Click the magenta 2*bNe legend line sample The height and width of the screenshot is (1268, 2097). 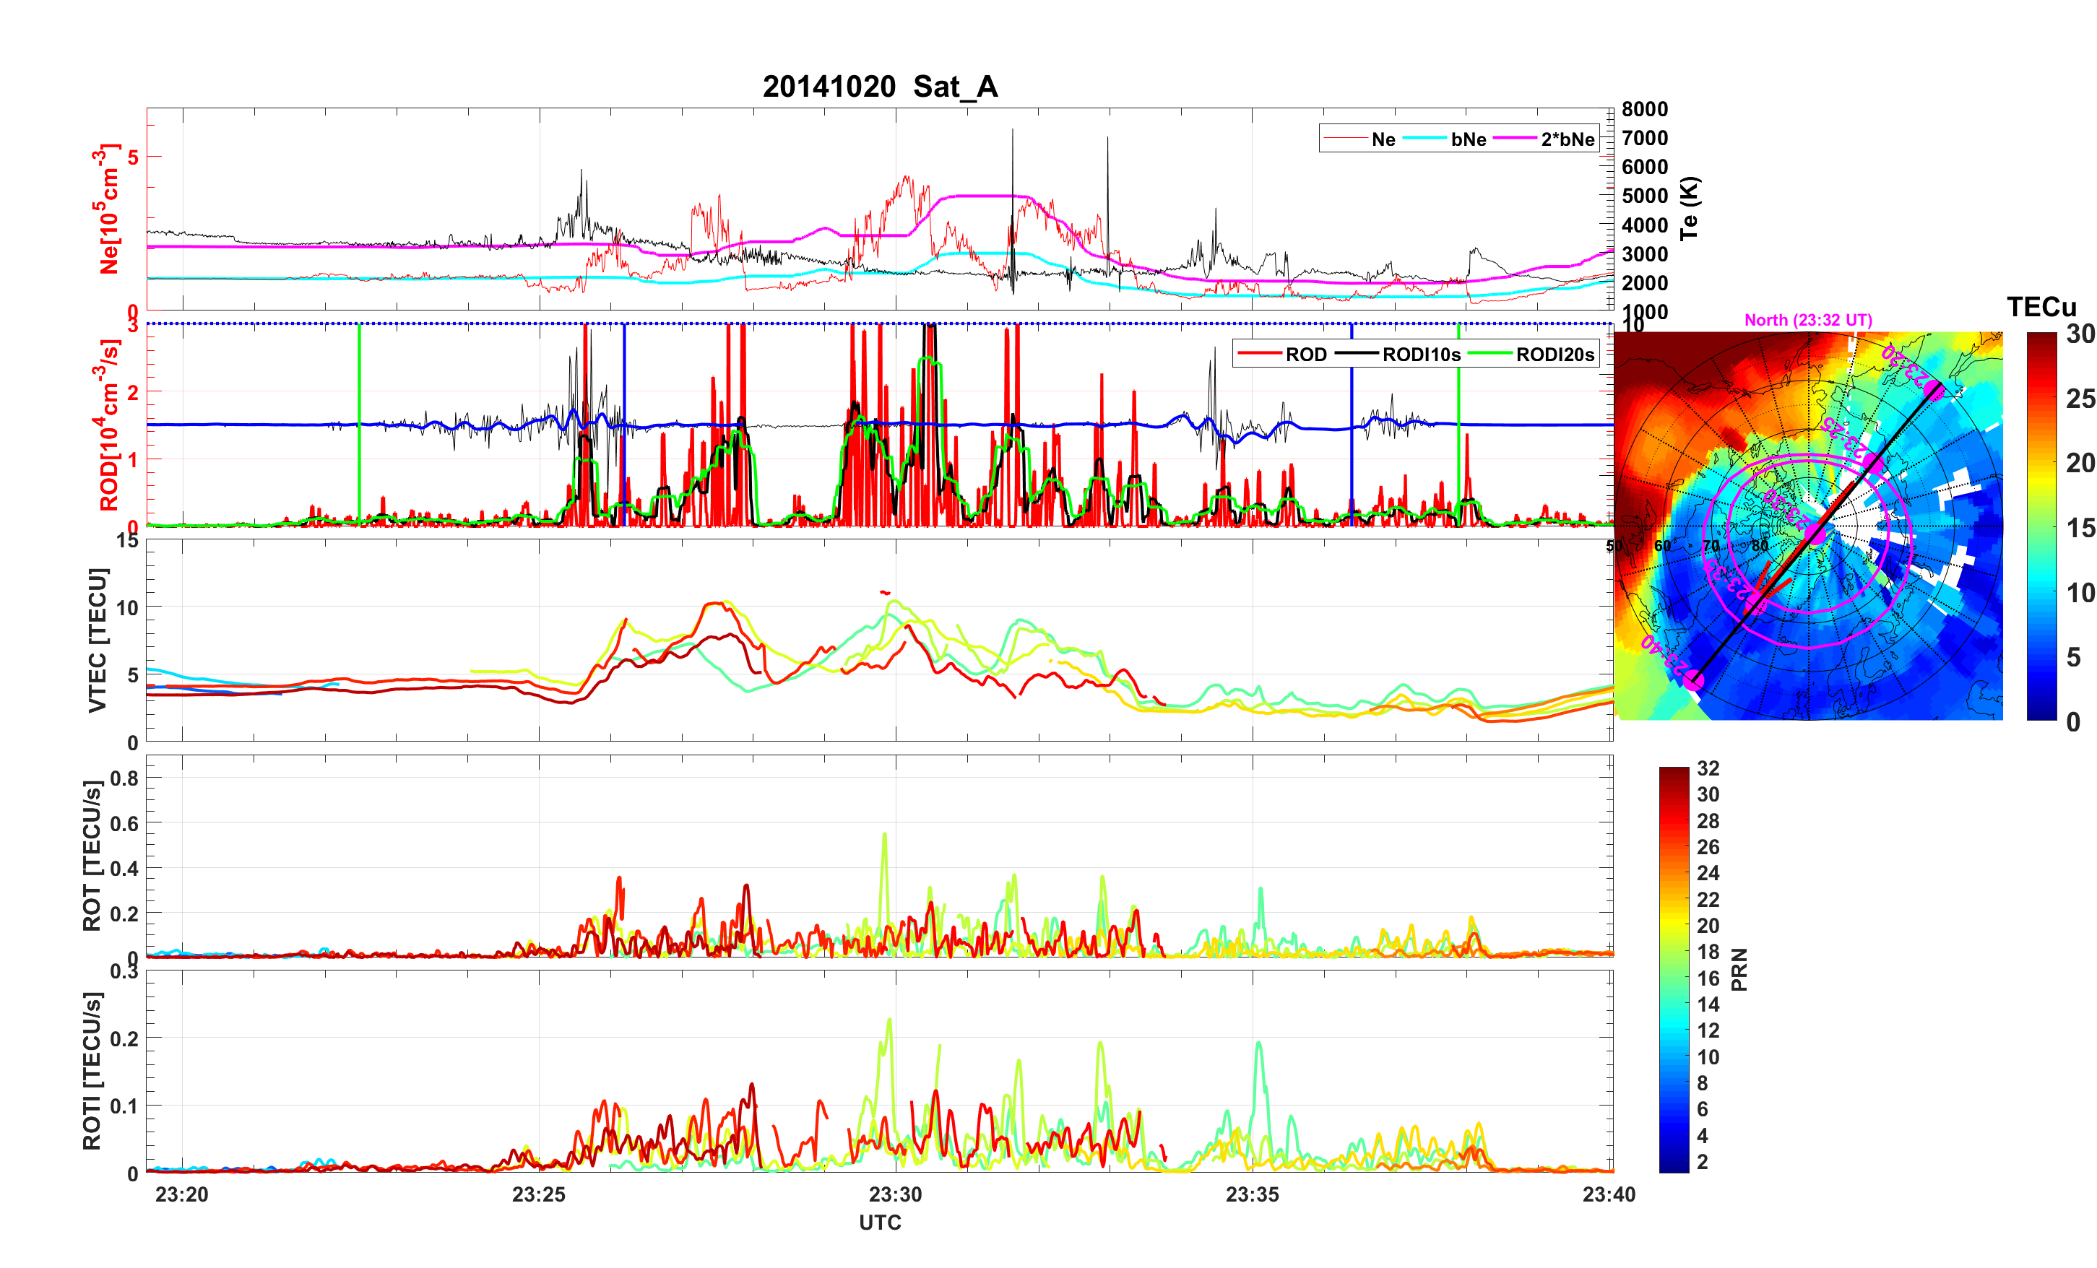pos(1515,139)
